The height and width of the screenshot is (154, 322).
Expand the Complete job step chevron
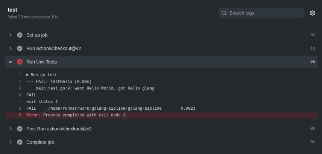pyautogui.click(x=11, y=142)
